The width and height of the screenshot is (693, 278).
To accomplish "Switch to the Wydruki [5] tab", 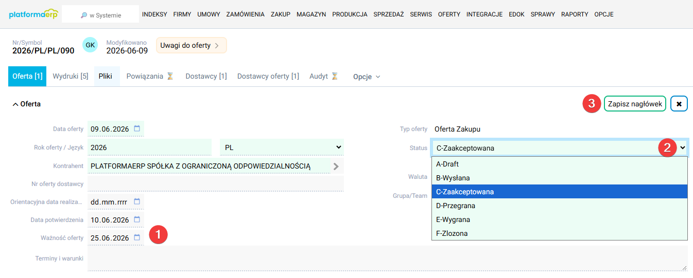I will (x=71, y=76).
